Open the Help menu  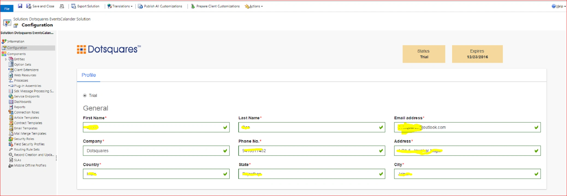point(558,6)
